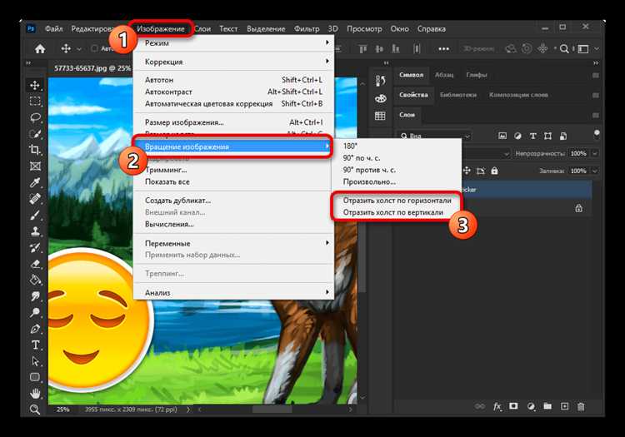This screenshot has width=625, height=437.
Task: Select the Eyedropper tool
Action: point(35,182)
